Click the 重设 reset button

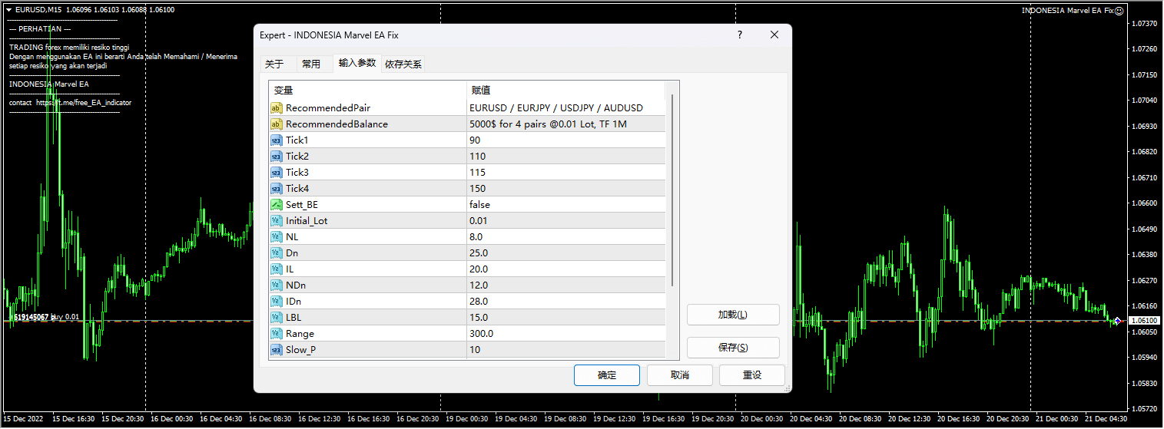[751, 375]
